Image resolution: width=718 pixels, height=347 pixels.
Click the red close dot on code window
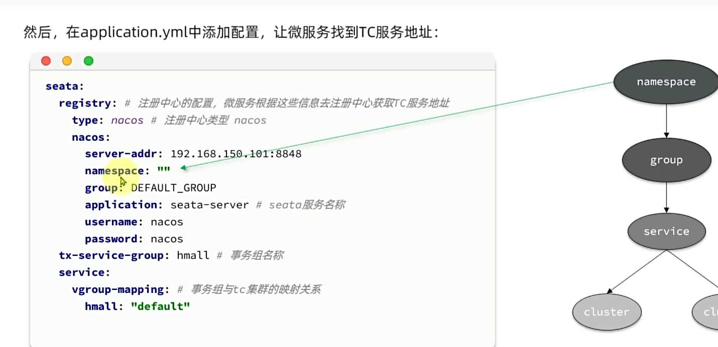(46, 61)
